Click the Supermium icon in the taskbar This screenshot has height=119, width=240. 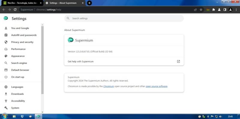coord(38,116)
